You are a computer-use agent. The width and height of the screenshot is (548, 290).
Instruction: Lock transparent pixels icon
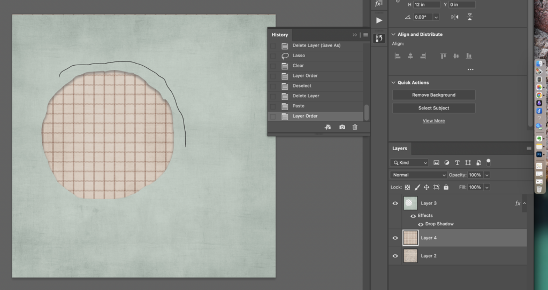click(x=407, y=187)
